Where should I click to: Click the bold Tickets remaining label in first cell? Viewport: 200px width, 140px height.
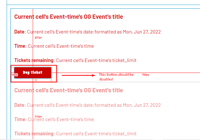[x=34, y=60]
